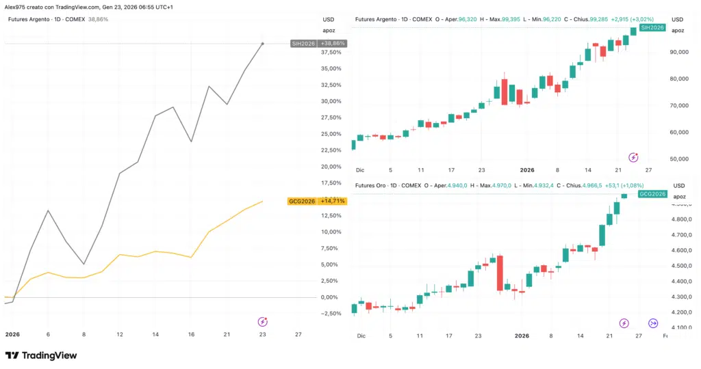Click the +14,71% percentage badge
The image size is (701, 369).
pyautogui.click(x=333, y=201)
